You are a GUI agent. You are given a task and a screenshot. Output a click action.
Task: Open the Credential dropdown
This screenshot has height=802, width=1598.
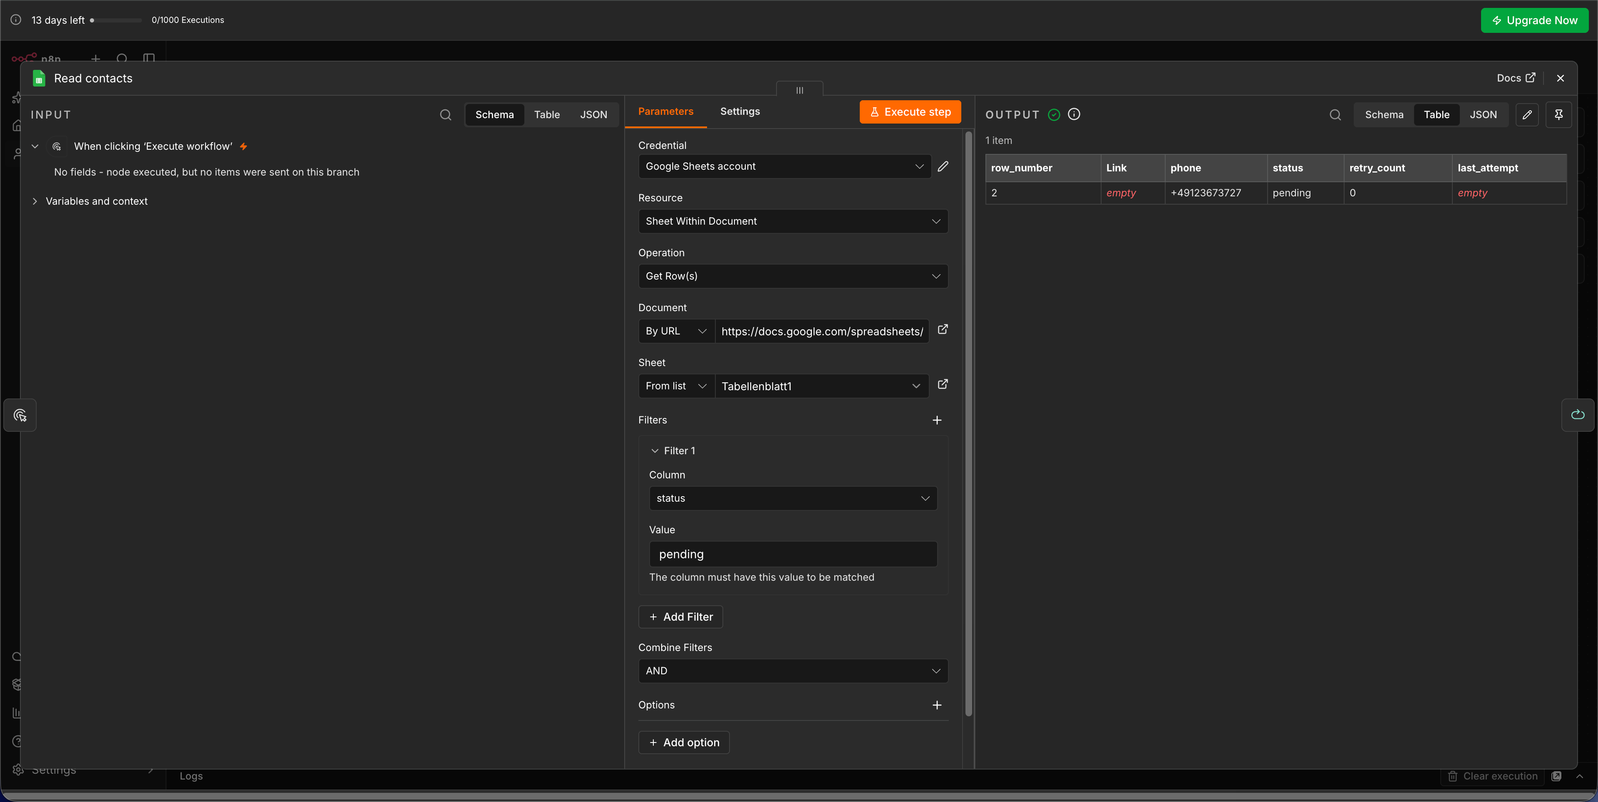784,166
